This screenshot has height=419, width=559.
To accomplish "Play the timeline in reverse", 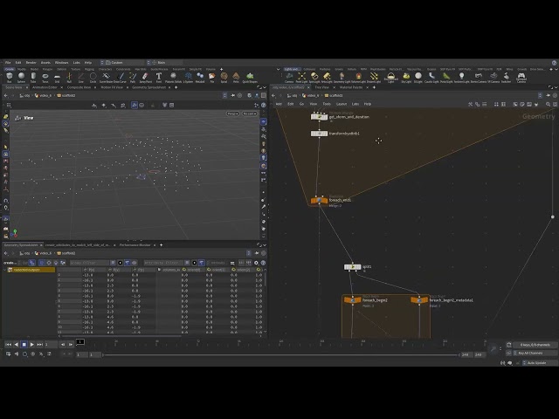I will pyautogui.click(x=16, y=345).
